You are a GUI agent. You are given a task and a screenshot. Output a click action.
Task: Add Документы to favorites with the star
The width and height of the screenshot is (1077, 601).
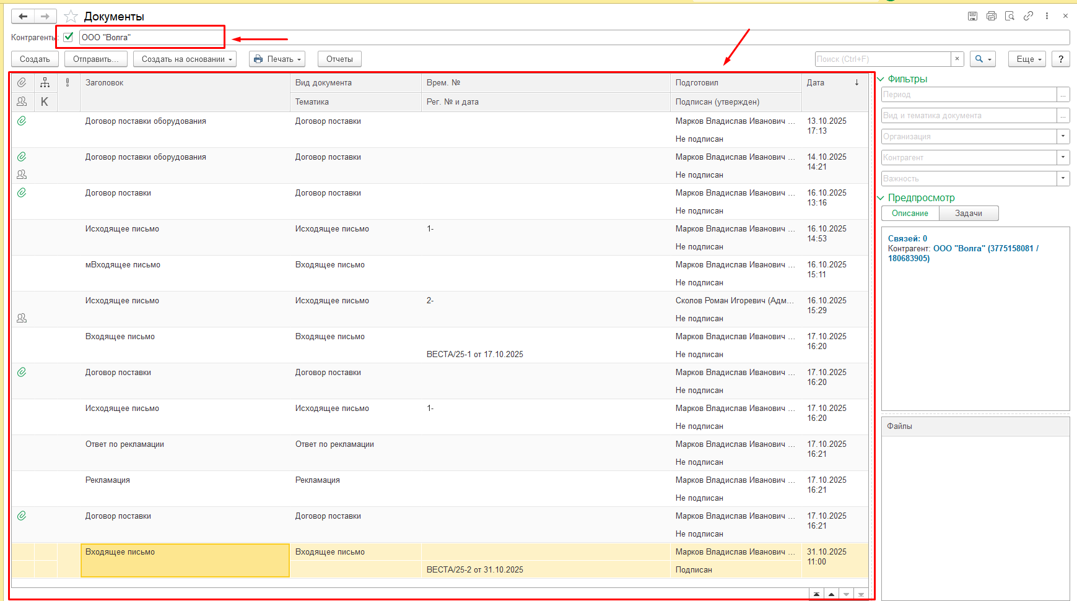[x=71, y=17]
